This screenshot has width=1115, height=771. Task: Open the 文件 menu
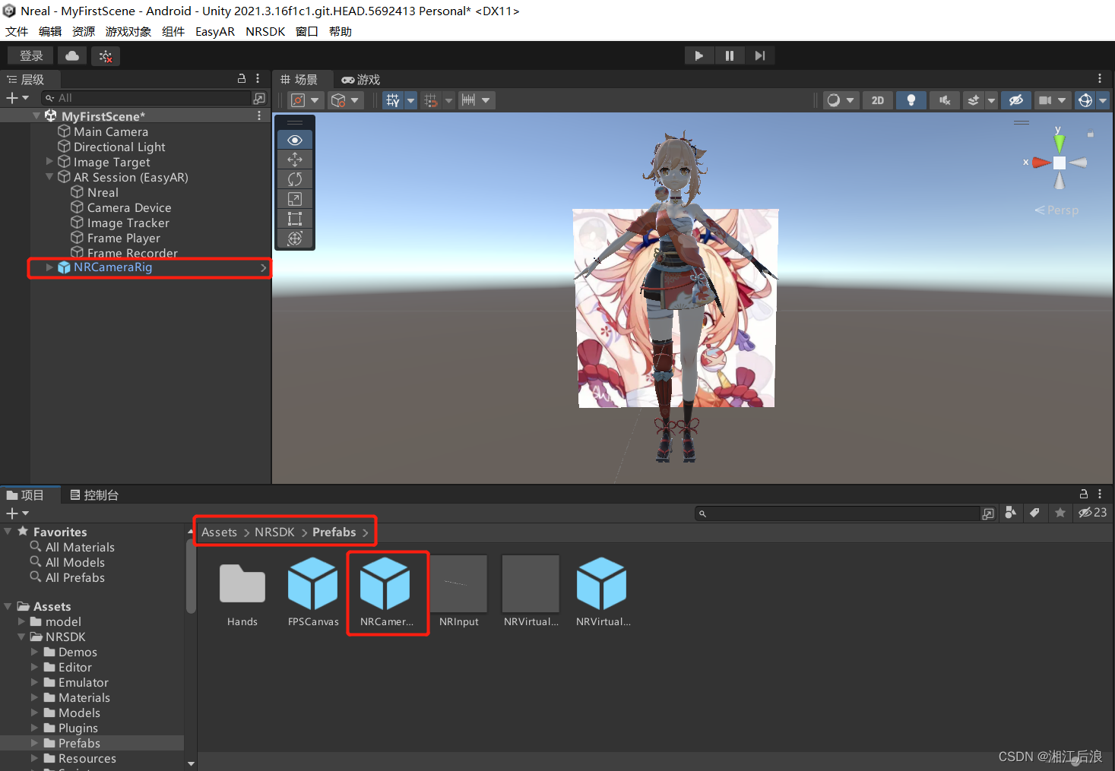click(x=17, y=32)
